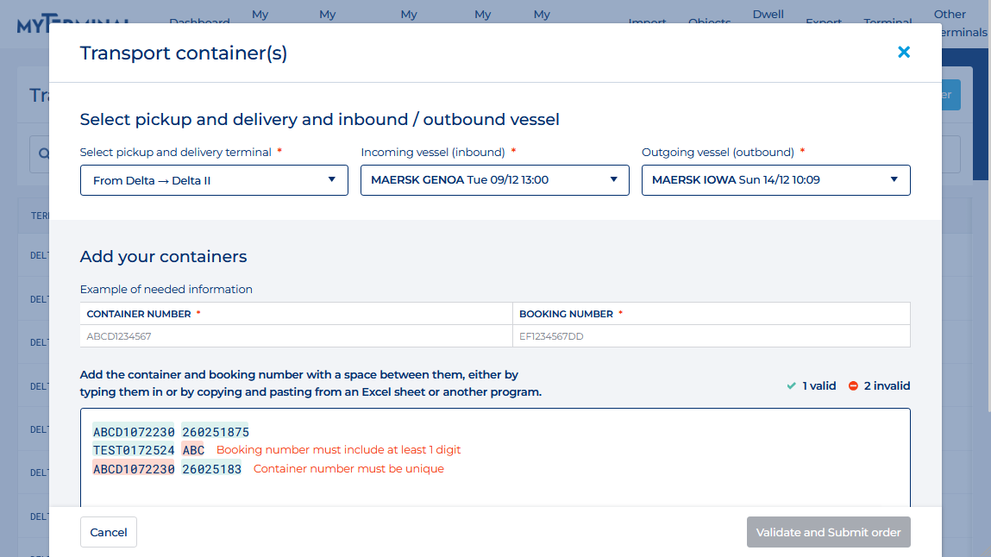Viewport: 991px width, 557px height.
Task: Click the green valid checkmark icon
Action: pos(791,386)
